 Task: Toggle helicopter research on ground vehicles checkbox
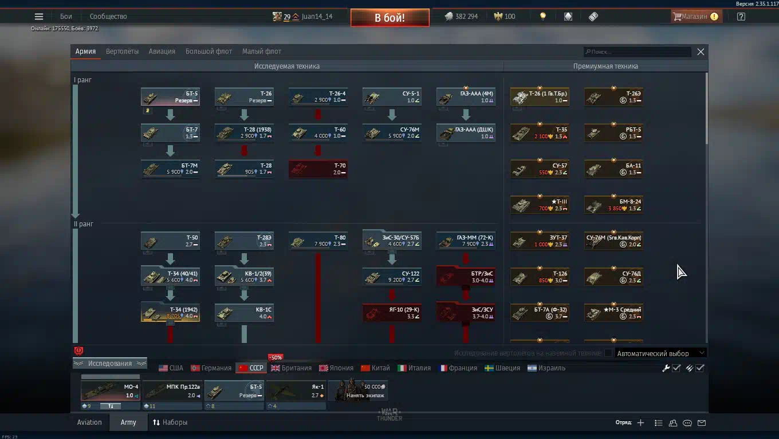(x=608, y=353)
